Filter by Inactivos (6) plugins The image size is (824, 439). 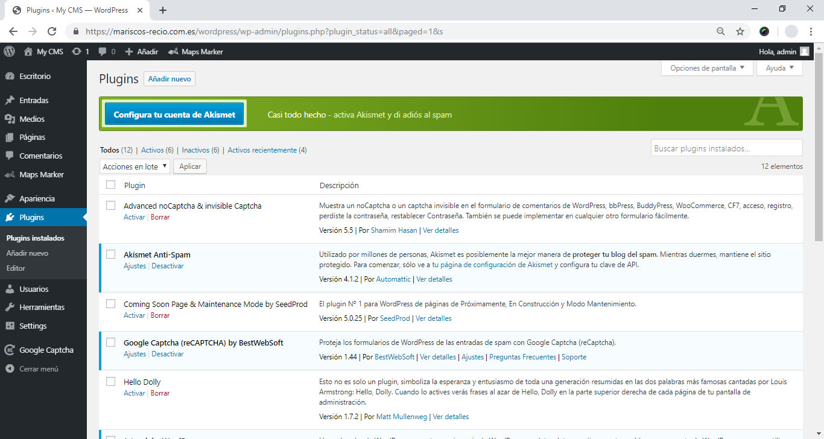[x=200, y=150]
